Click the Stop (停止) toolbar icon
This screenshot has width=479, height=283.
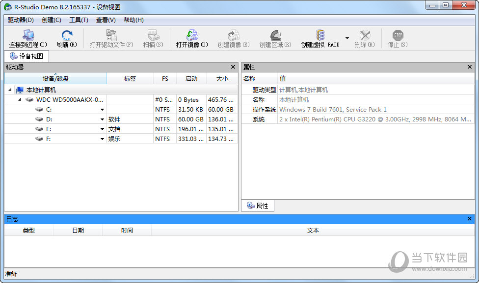[x=398, y=35]
